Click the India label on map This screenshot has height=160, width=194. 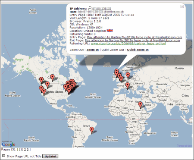[x=170, y=104]
